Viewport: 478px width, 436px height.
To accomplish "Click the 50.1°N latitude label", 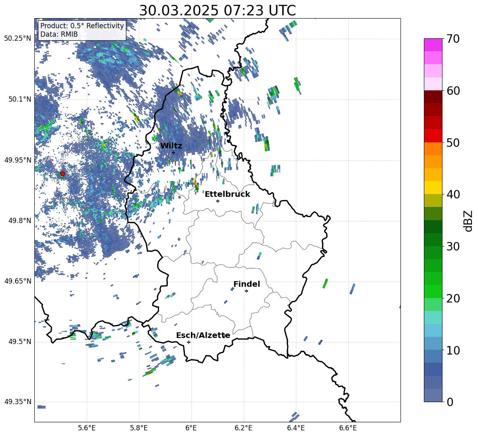I will 20,99.
